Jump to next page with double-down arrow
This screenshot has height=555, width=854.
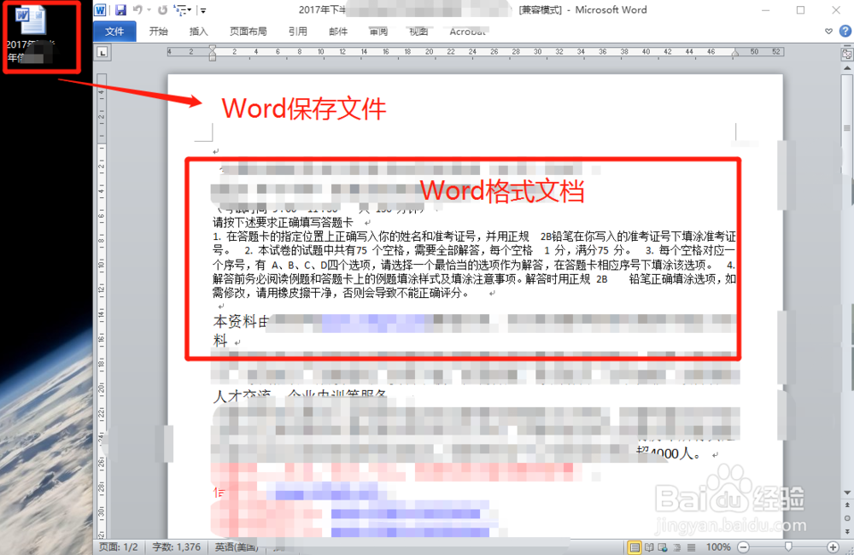[x=847, y=531]
